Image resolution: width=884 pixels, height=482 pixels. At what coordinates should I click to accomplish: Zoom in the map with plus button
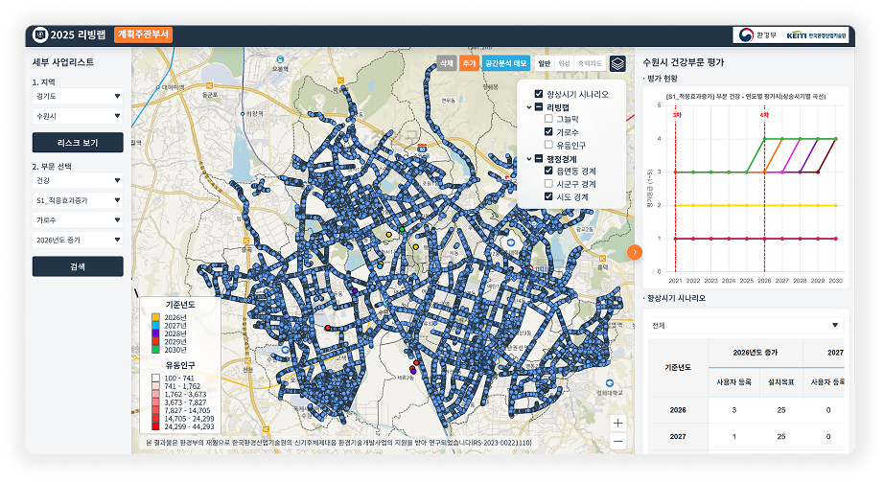[617, 423]
